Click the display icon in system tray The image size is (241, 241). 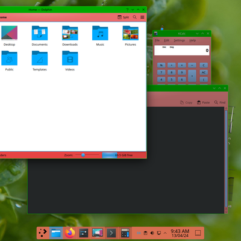click(158, 233)
